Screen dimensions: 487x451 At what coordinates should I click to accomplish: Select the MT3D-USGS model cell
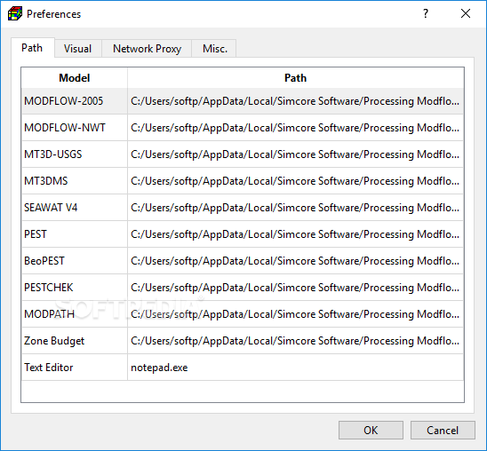[x=75, y=154]
